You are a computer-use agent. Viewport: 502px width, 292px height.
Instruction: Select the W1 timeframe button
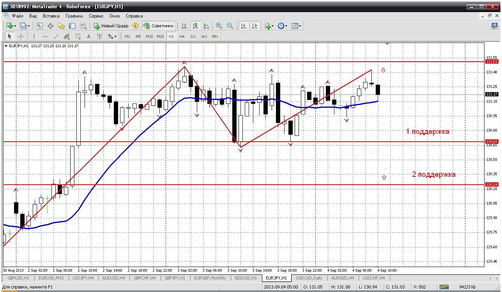(204, 36)
